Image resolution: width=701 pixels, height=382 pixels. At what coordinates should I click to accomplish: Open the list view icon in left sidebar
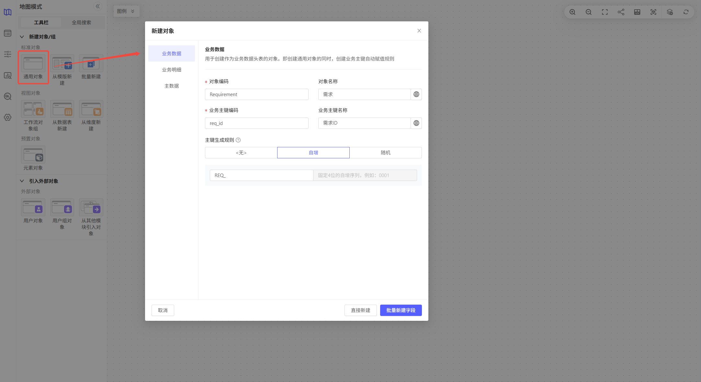pyautogui.click(x=8, y=33)
